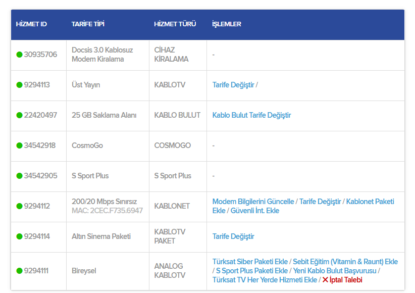Click green status dot for service 9294112
Image resolution: width=415 pixels, height=293 pixels.
19,206
